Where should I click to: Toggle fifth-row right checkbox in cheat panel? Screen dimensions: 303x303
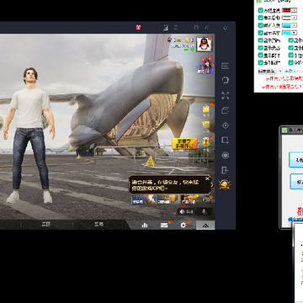click(x=291, y=40)
